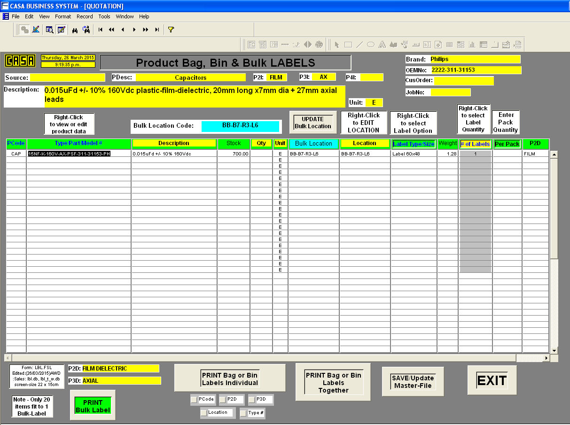The width and height of the screenshot is (570, 425).
Task: Tick the Type # checkbox
Action: pos(243,413)
